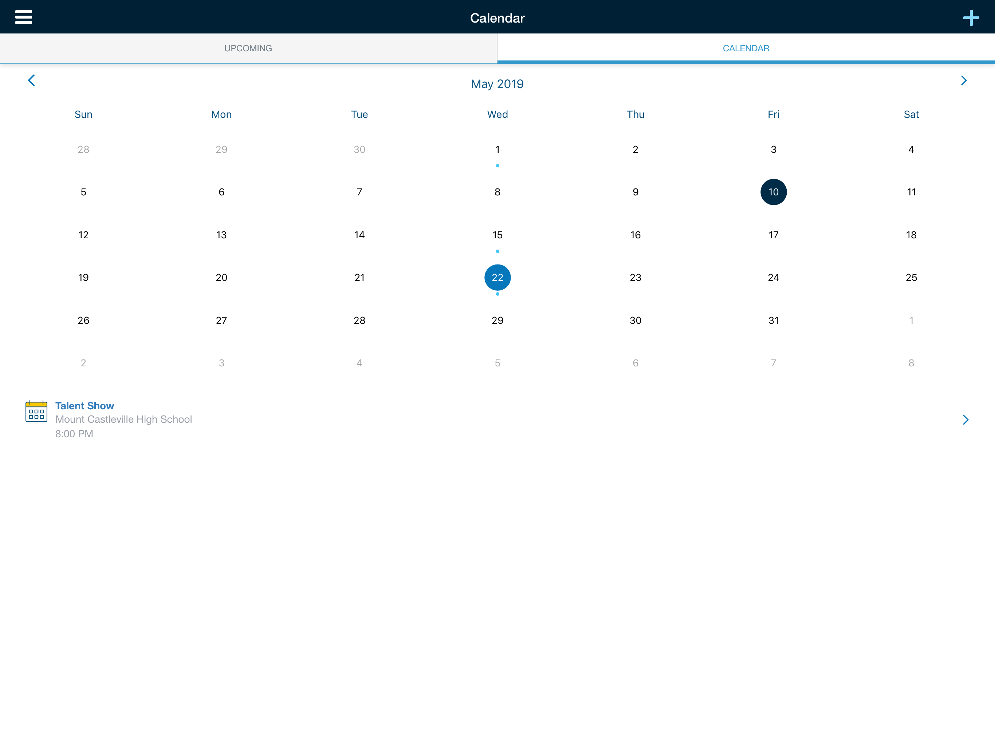Click the Talent Show calendar icon

coord(36,411)
